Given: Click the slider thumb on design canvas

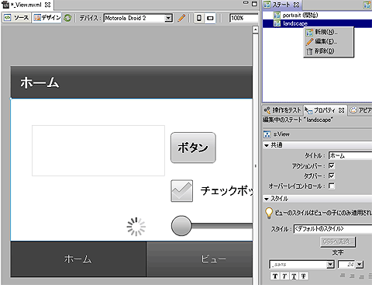Looking at the screenshot, I should [181, 226].
